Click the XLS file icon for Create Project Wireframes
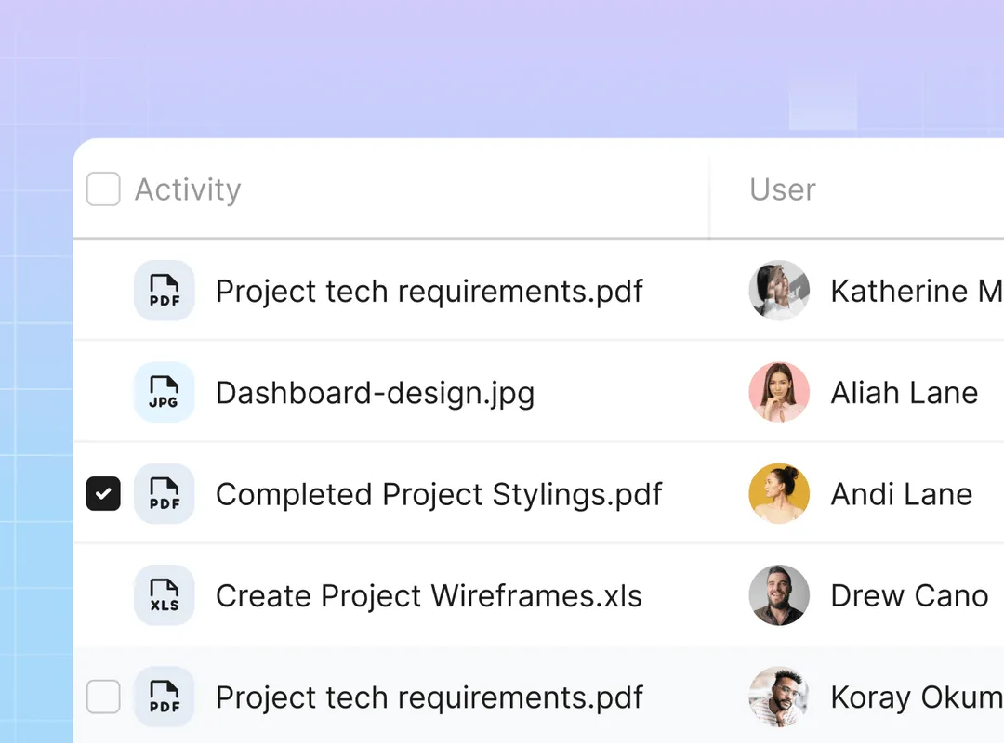This screenshot has height=743, width=1004. tap(164, 595)
